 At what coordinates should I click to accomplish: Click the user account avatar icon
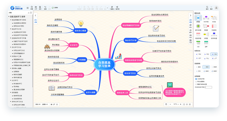pyautogui.click(x=216, y=8)
